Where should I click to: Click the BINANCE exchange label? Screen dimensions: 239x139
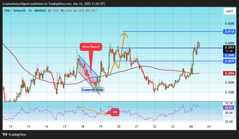[x=40, y=11]
